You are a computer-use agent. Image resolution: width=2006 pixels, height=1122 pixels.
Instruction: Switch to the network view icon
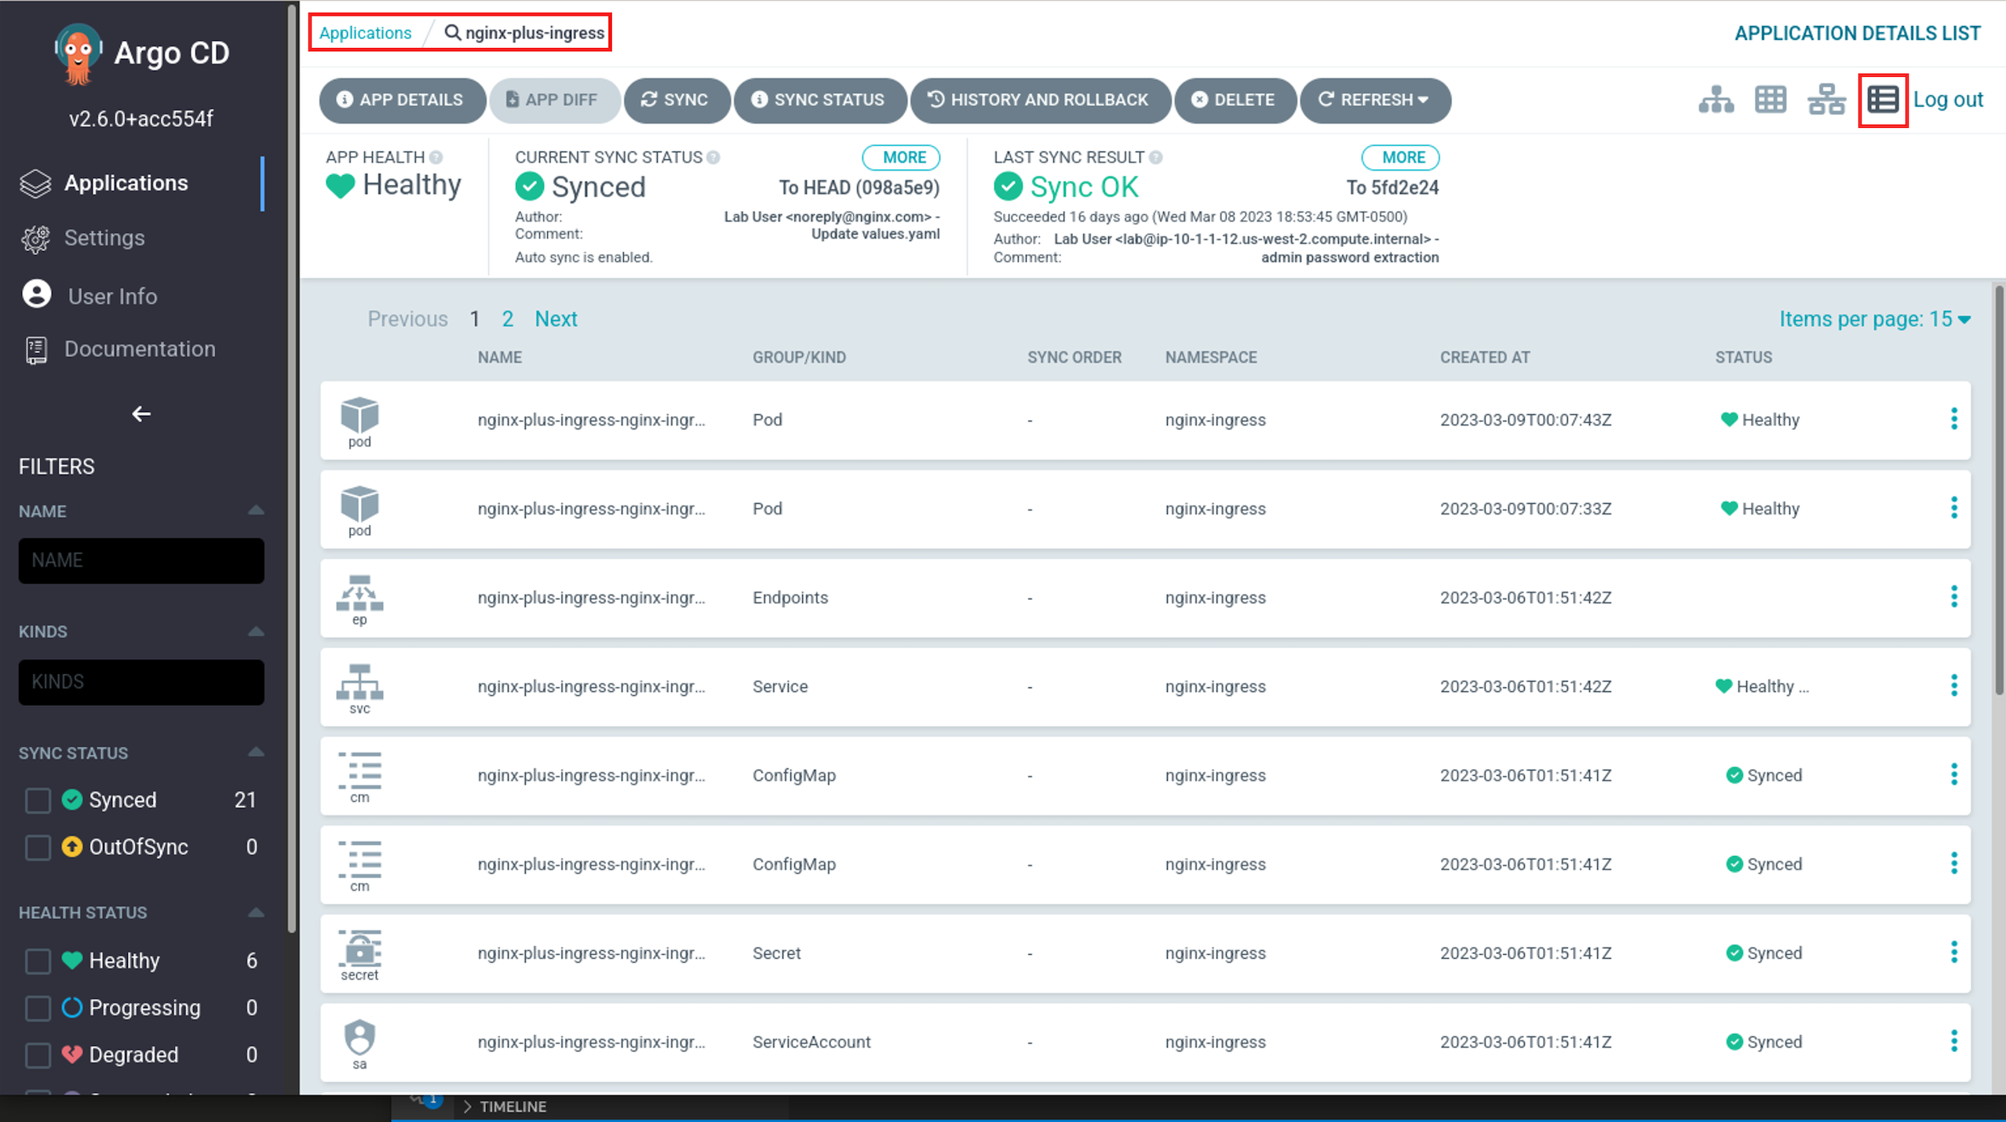pos(1826,100)
